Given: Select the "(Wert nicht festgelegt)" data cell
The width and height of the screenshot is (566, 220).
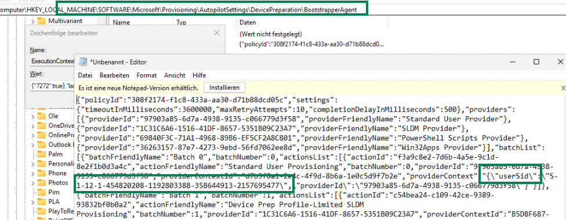Looking at the screenshot, I should pyautogui.click(x=271, y=34).
